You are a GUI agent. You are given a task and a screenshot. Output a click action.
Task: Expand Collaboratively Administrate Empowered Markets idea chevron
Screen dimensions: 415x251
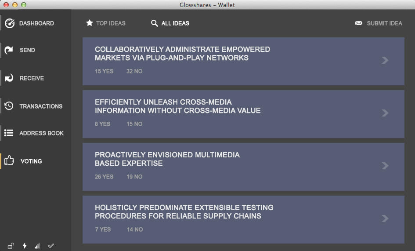[385, 60]
